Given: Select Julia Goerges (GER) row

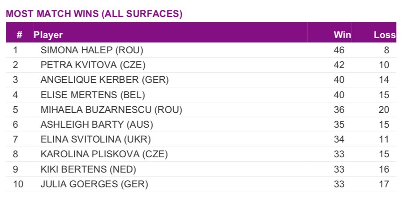Looking at the screenshot, I should pyautogui.click(x=94, y=184).
